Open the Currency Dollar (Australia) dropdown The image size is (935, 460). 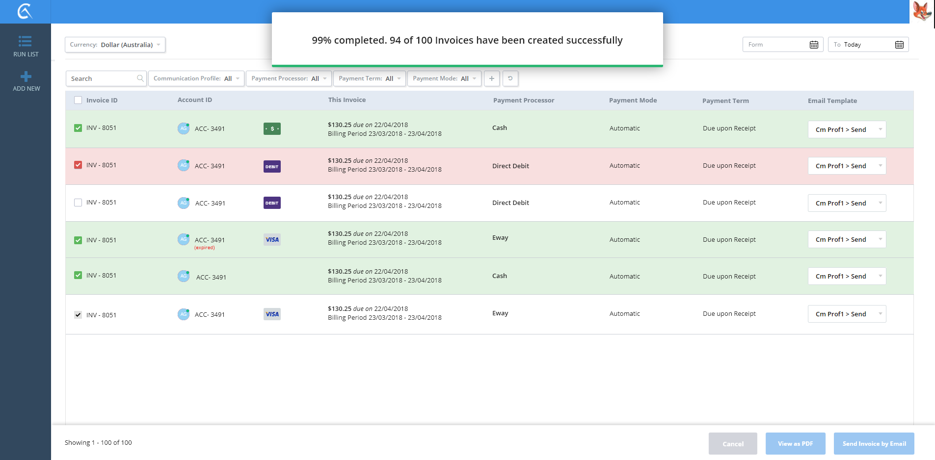[115, 45]
